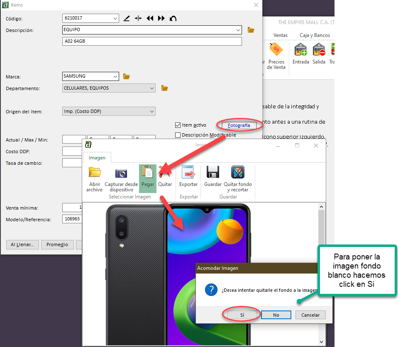The image size is (398, 347).
Task: Enable Descripción Modificable checkbox
Action: (178, 135)
